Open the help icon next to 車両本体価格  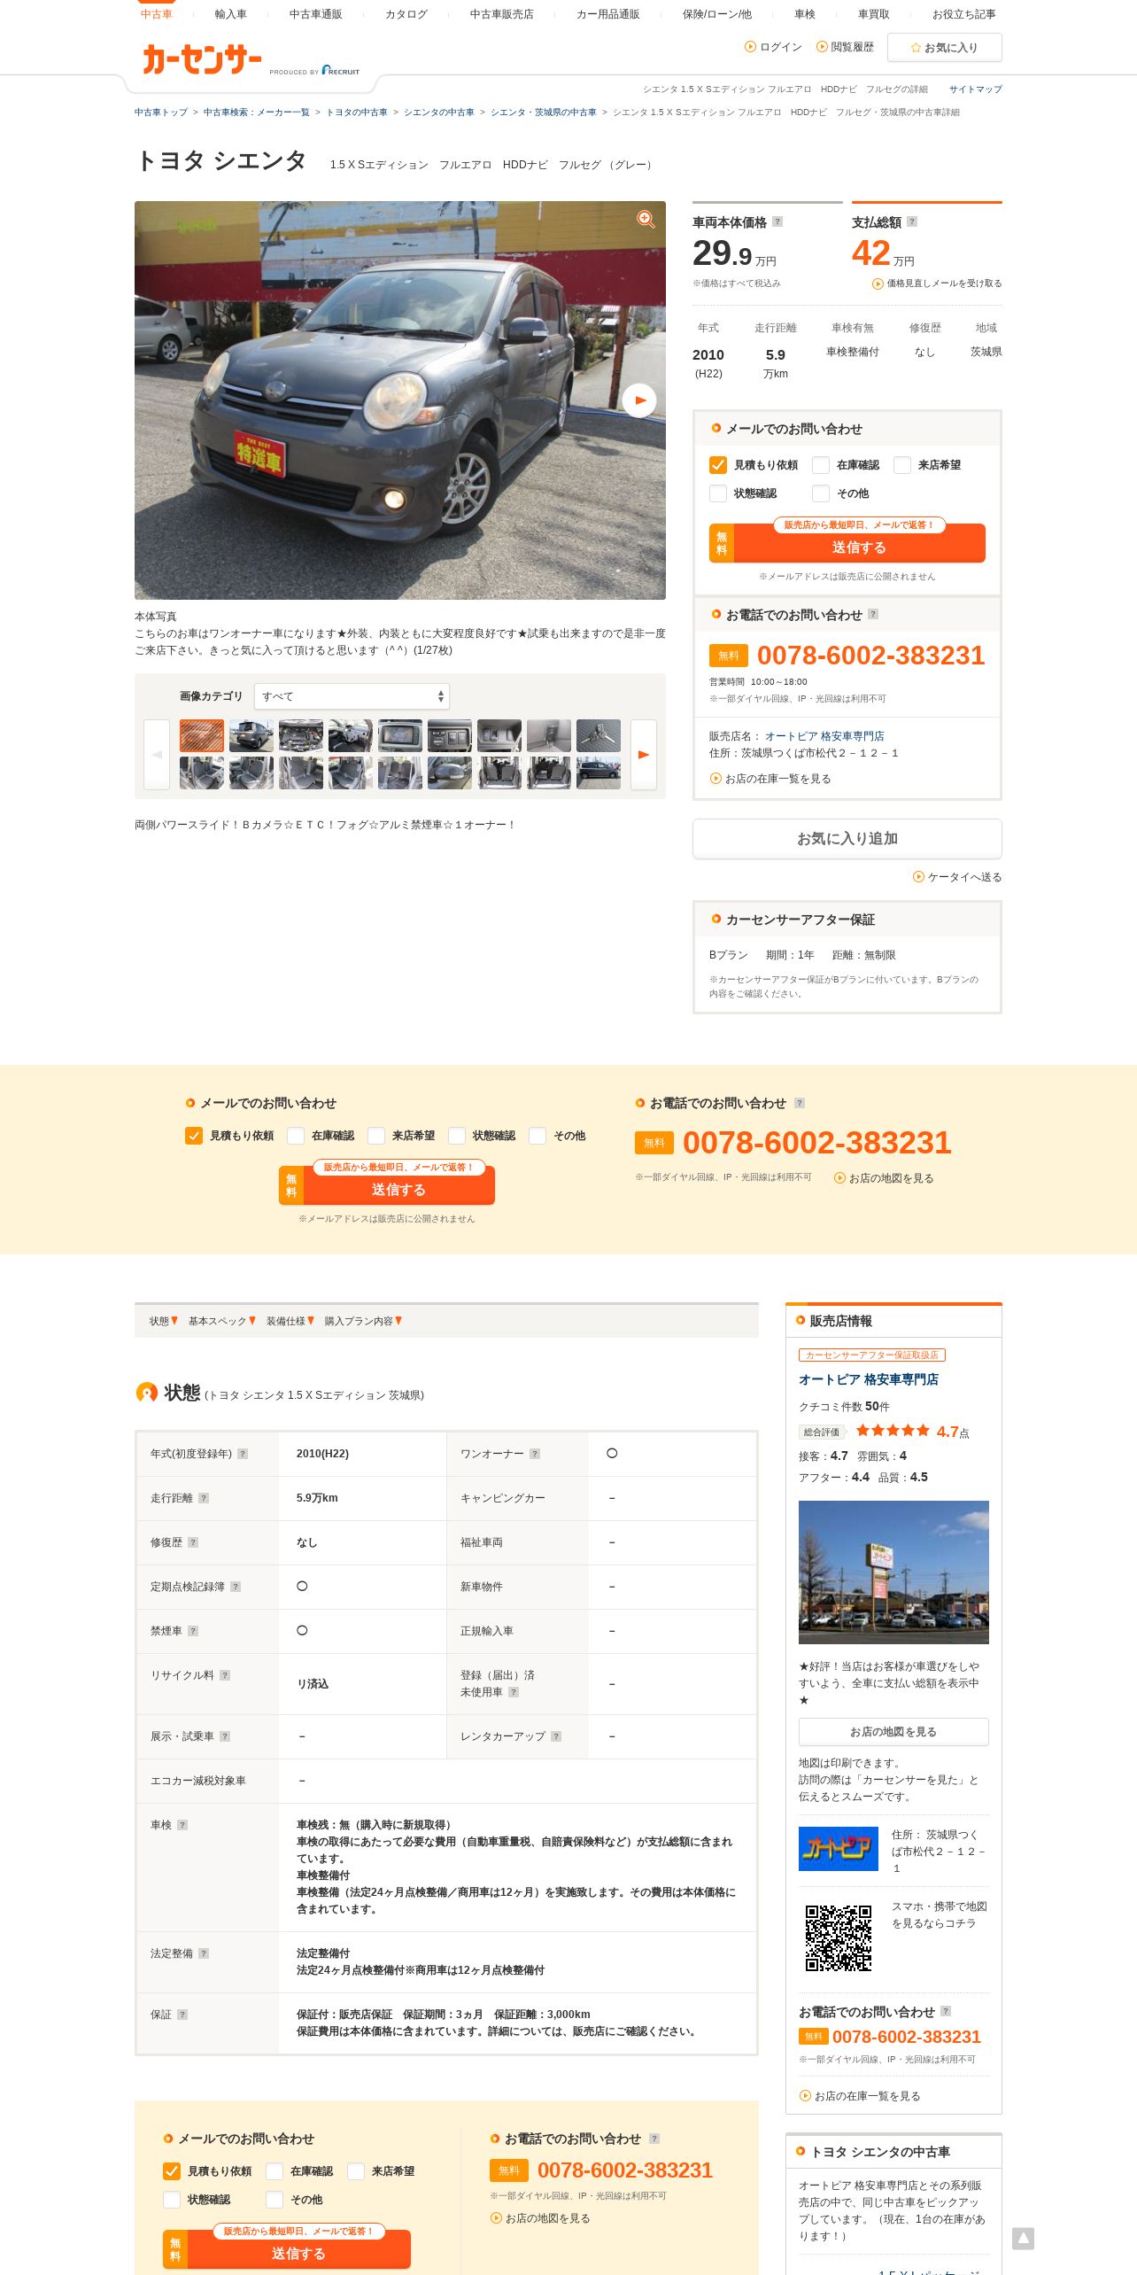pyautogui.click(x=777, y=221)
